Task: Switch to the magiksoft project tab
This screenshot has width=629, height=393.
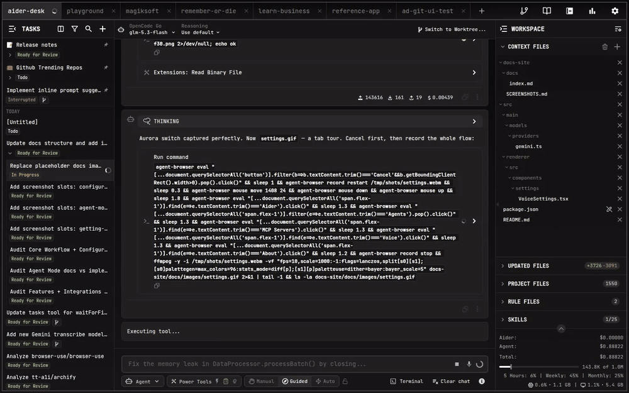Action: [142, 11]
